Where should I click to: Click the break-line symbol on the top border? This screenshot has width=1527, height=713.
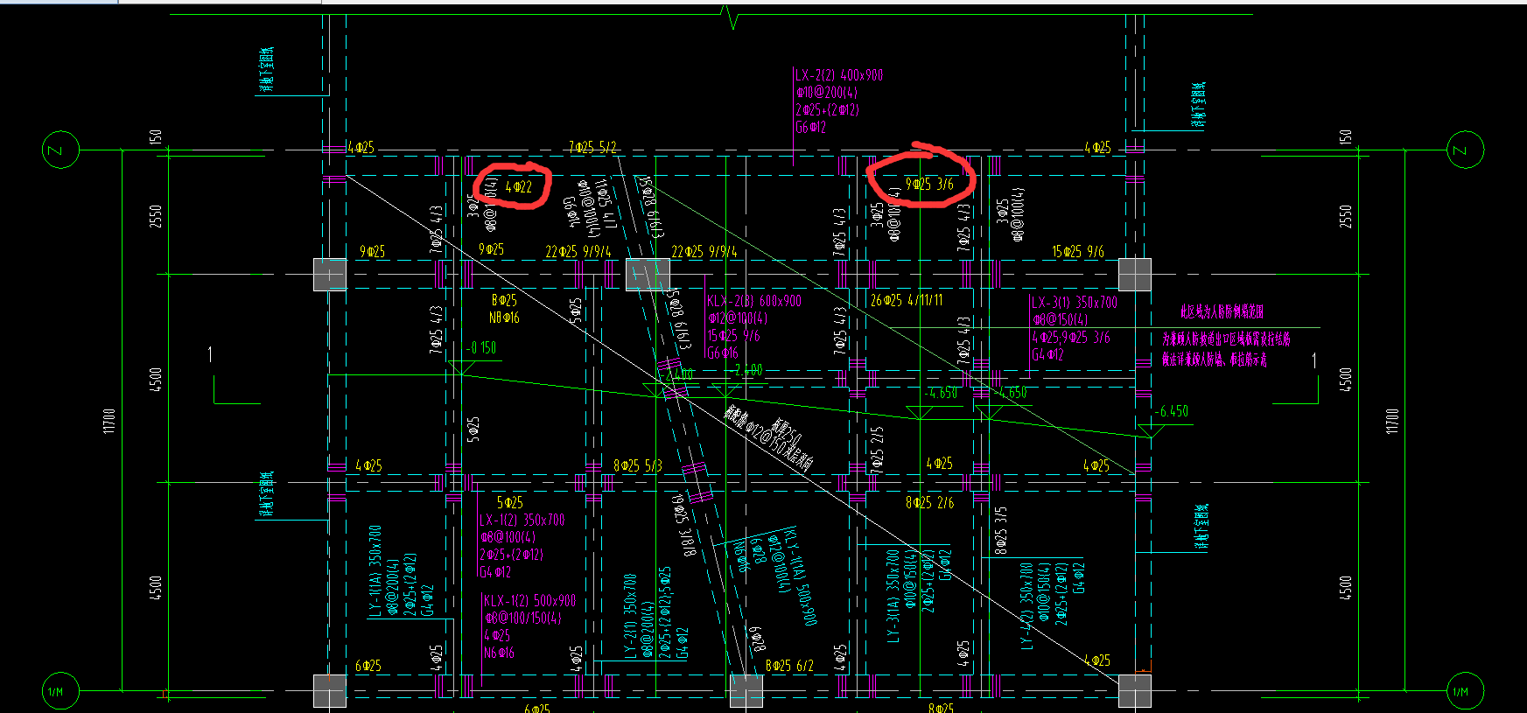[x=732, y=16]
